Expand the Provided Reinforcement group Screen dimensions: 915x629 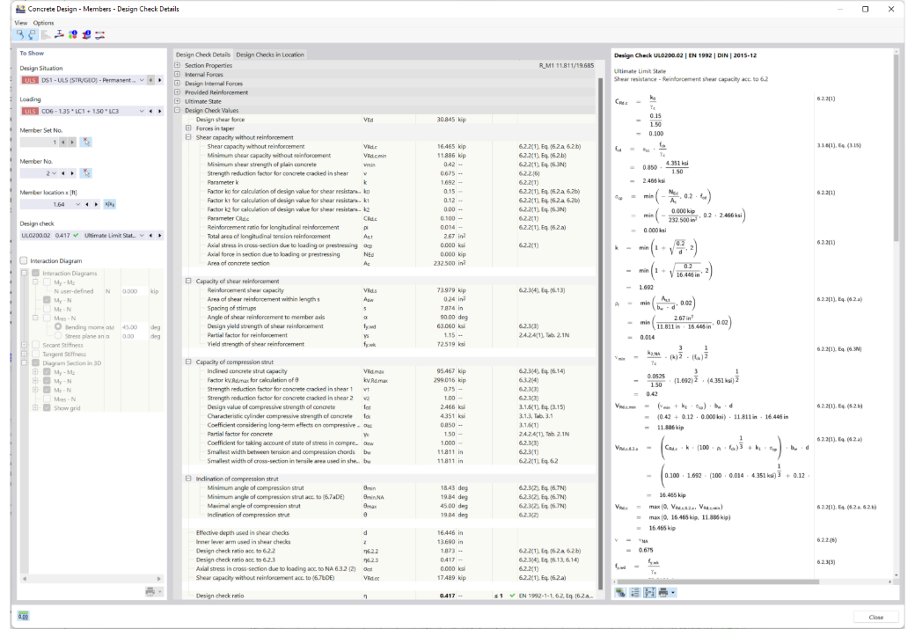coord(178,92)
